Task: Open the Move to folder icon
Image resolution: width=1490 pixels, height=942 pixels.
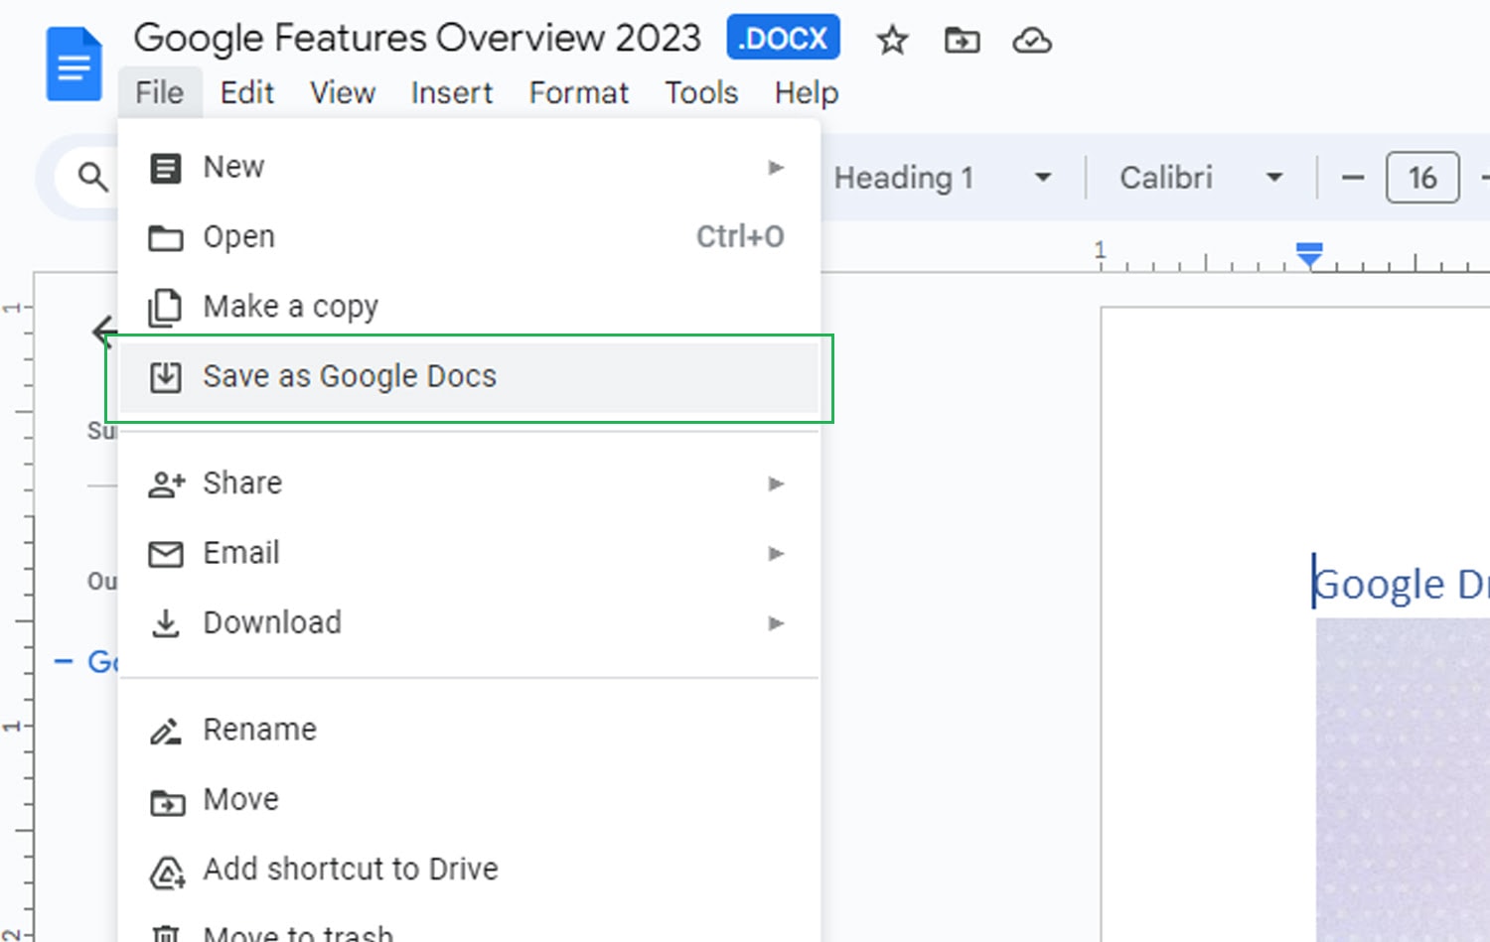Action: (961, 41)
